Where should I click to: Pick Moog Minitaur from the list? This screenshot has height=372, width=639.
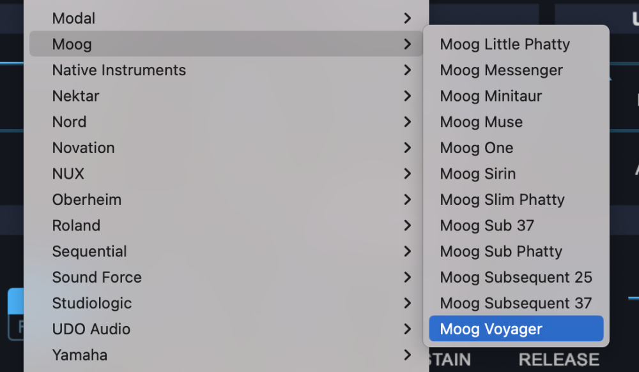click(491, 96)
